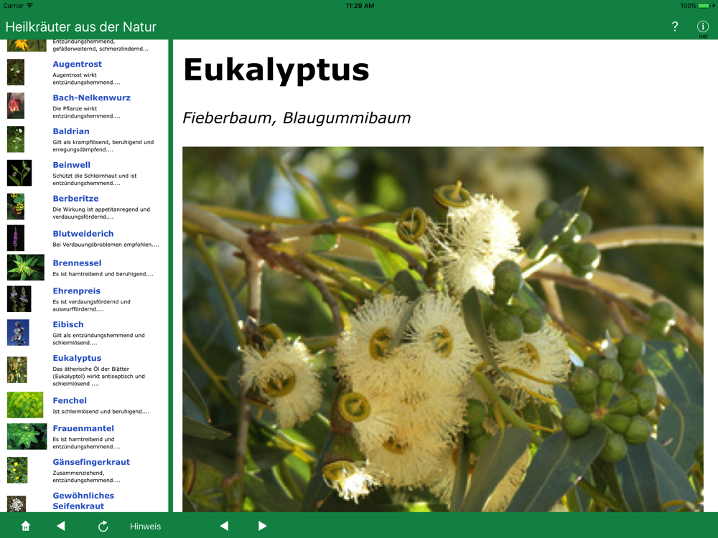This screenshot has height=538, width=718.
Task: Go to next herb article arrow
Action: (x=262, y=526)
